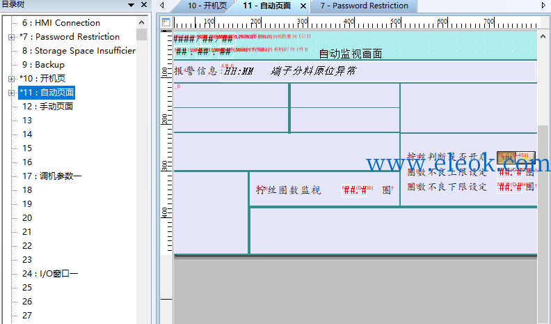Select window 18 in tree

coord(27,190)
